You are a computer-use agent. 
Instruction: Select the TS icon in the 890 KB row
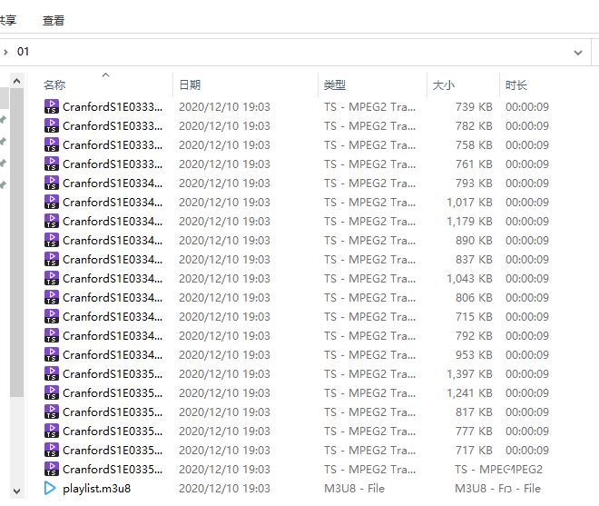click(52, 241)
